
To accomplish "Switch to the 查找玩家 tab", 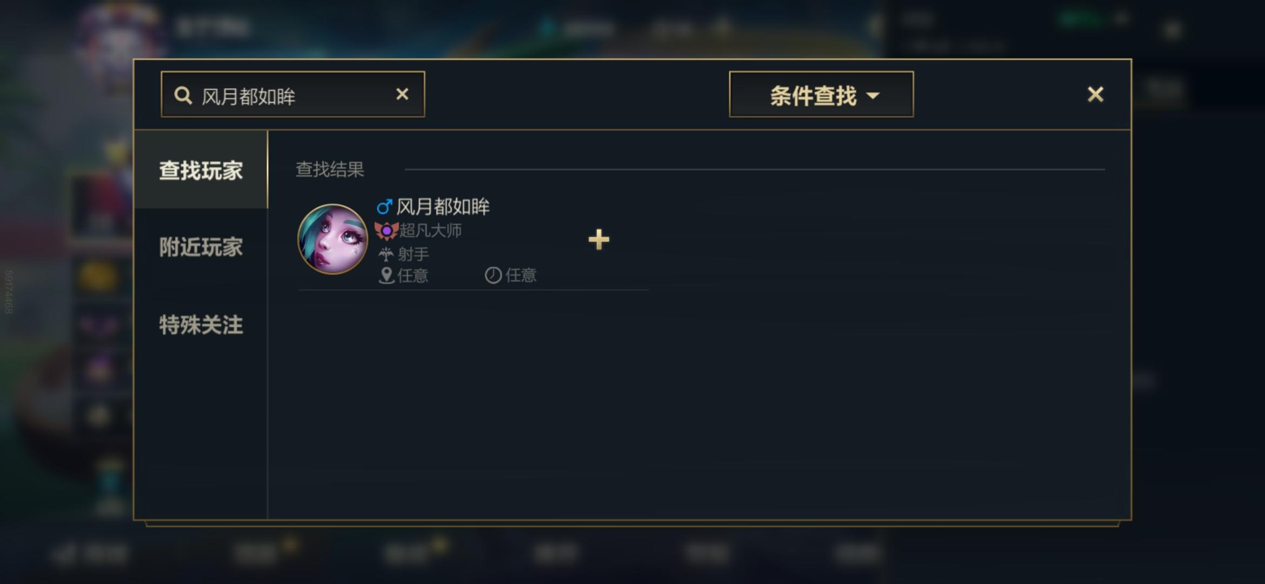I will pyautogui.click(x=201, y=170).
